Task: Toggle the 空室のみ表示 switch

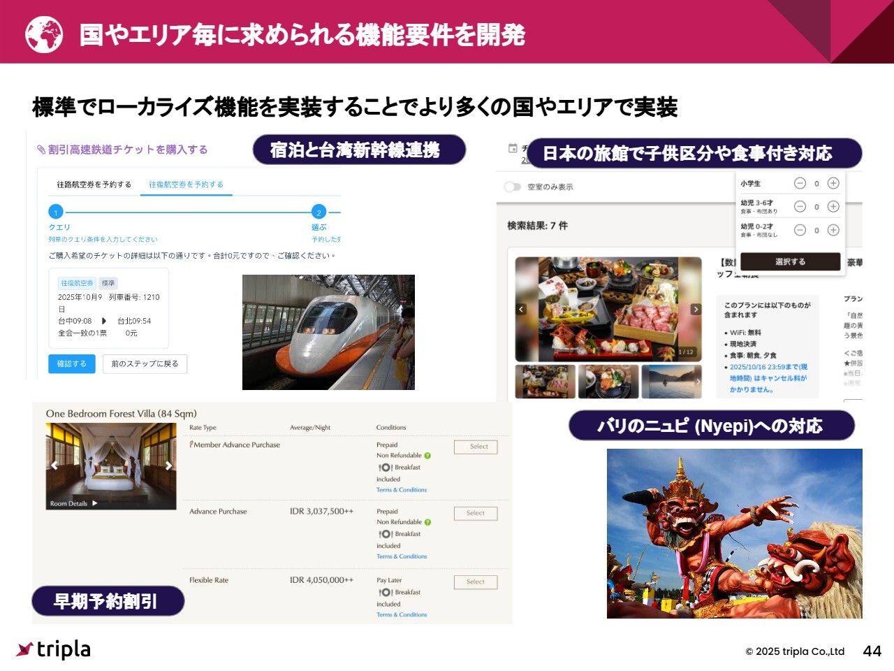Action: pyautogui.click(x=513, y=187)
